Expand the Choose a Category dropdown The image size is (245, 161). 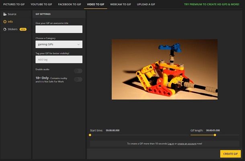coord(59,44)
